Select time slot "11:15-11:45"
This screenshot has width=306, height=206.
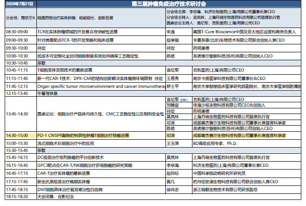click(x=17, y=78)
